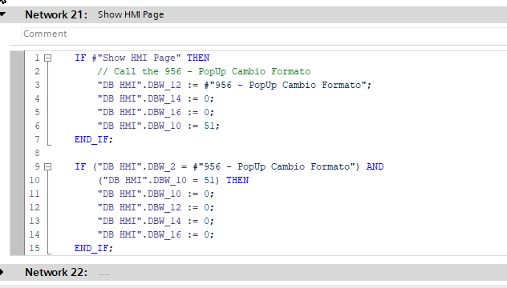This screenshot has width=507, height=288.
Task: Collapse the second IF block at line 9
Action: [48, 166]
